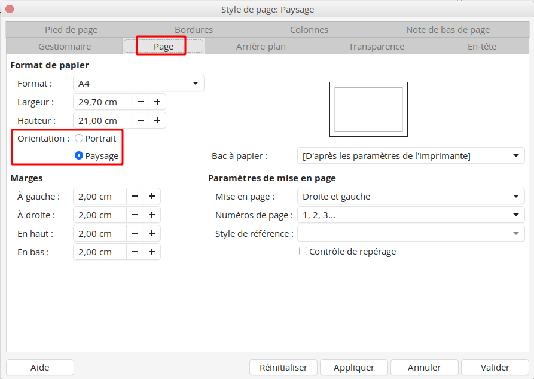This screenshot has width=534, height=379.
Task: Click the Valider button
Action: [495, 368]
